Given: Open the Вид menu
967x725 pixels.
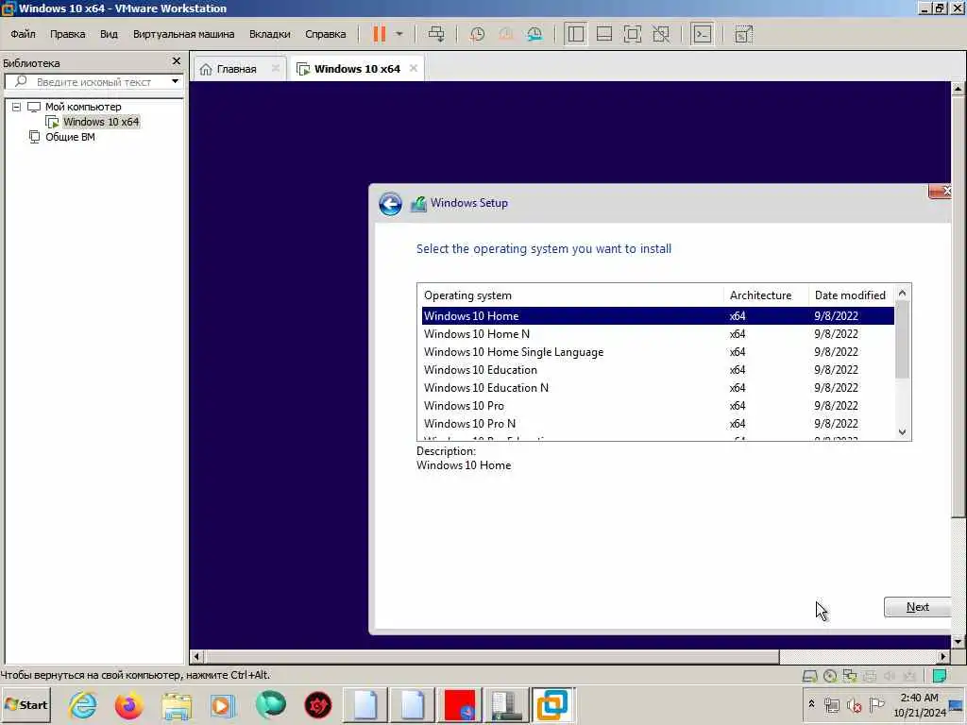Looking at the screenshot, I should 109,34.
